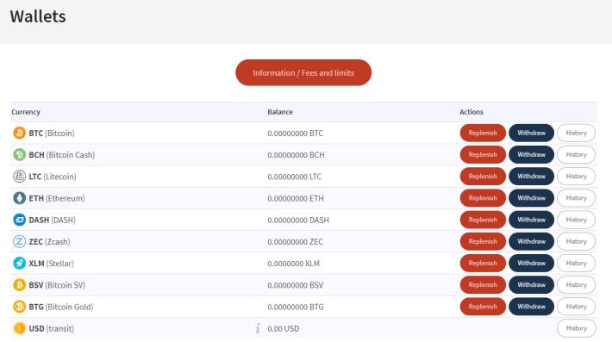
Task: Withdraw from the BCH wallet
Action: (531, 155)
